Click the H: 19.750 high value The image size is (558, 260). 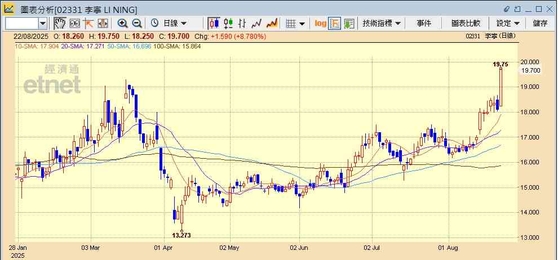[x=105, y=36]
